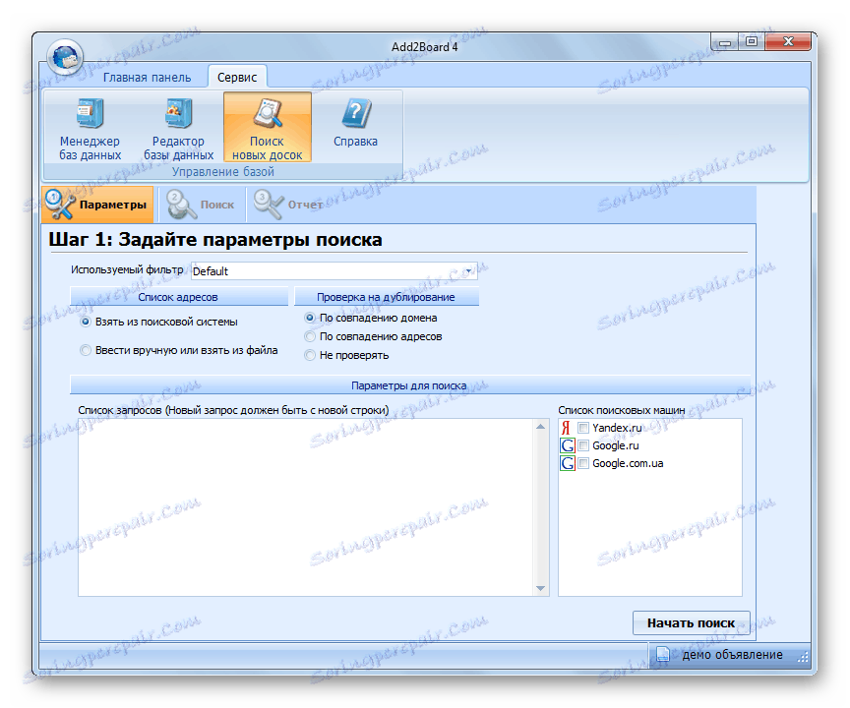Click the query list scrollbar up arrow
The image size is (850, 708).
(540, 427)
